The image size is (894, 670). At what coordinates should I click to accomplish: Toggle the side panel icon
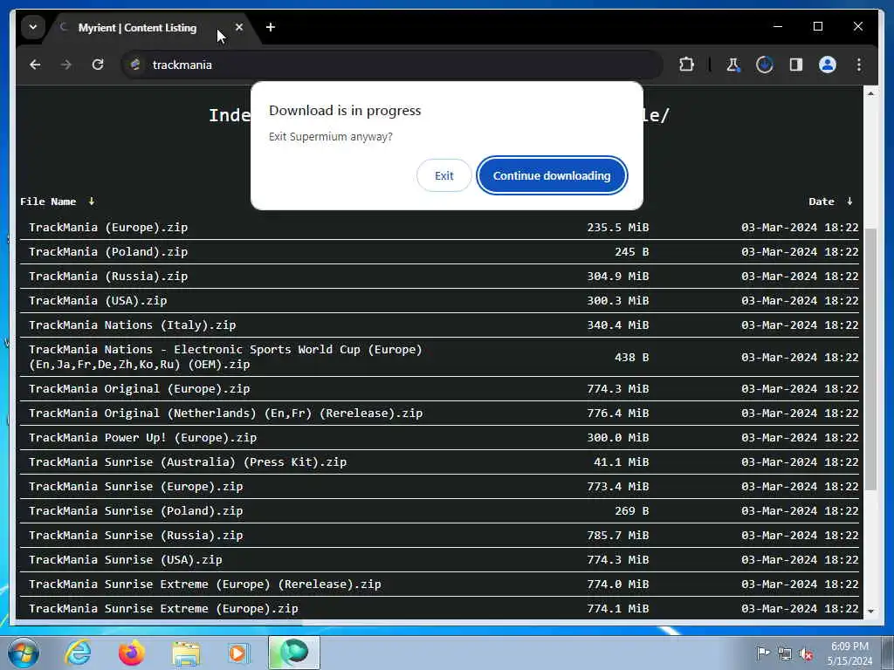pos(796,65)
